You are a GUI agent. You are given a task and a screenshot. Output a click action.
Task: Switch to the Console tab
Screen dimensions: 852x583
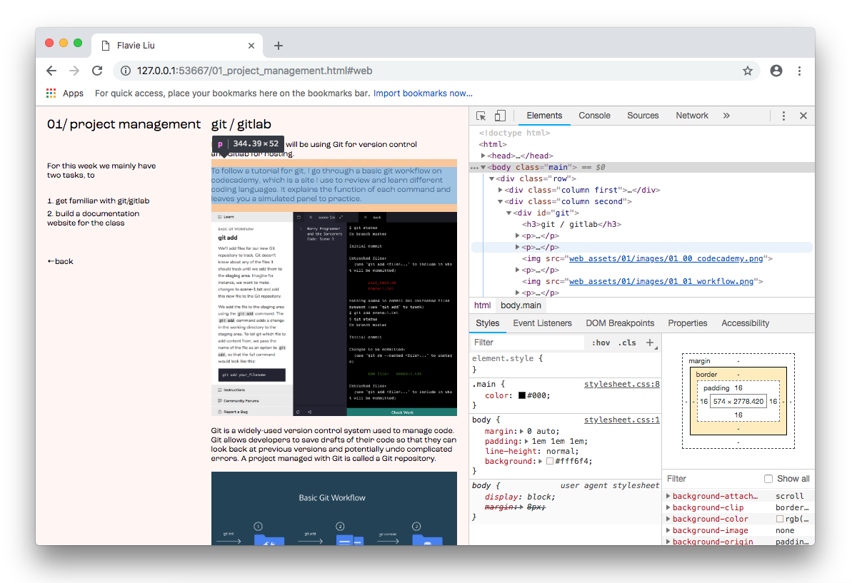pos(594,116)
